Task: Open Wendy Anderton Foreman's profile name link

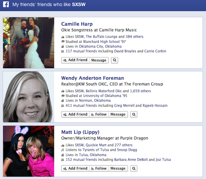Action: click(93, 78)
